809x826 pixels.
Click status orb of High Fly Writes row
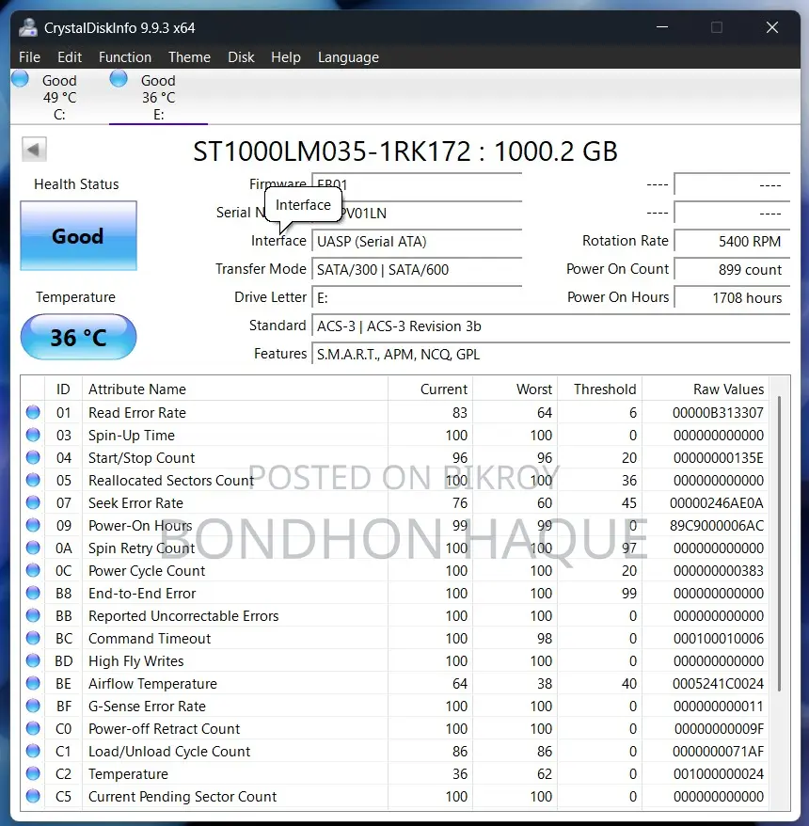click(33, 660)
